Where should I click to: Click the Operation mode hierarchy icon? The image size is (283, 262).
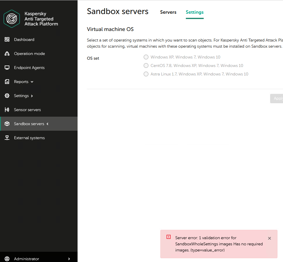pyautogui.click(x=7, y=54)
